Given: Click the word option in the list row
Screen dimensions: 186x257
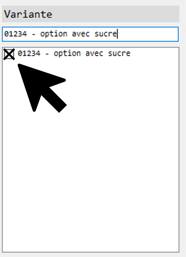Looking at the screenshot, I should pyautogui.click(x=67, y=54).
